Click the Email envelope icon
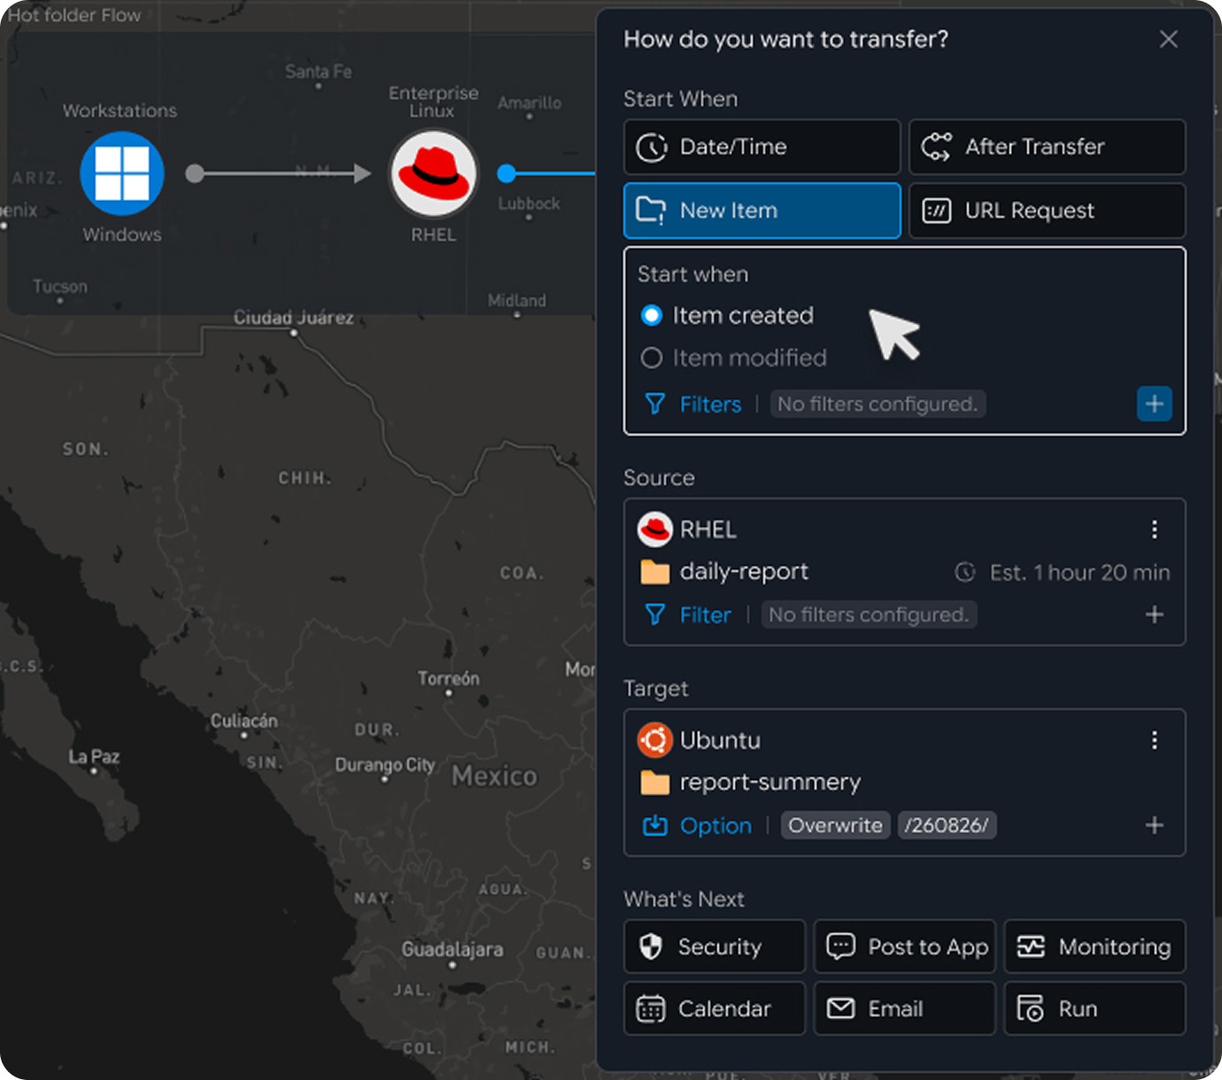Screen dimensions: 1222x1080 [840, 1008]
